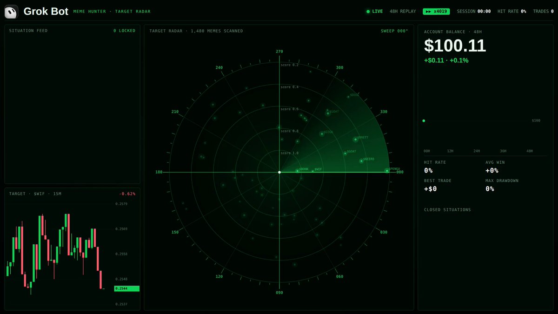Click the 24H tick on balance chart
This screenshot has width=558, height=314.
pos(476,151)
